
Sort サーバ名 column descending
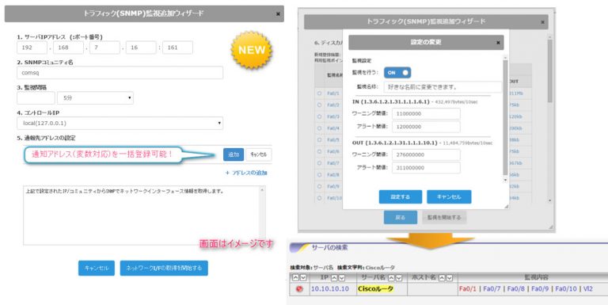click(399, 277)
